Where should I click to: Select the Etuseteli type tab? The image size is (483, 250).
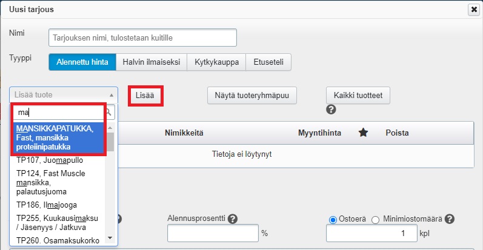tap(268, 62)
